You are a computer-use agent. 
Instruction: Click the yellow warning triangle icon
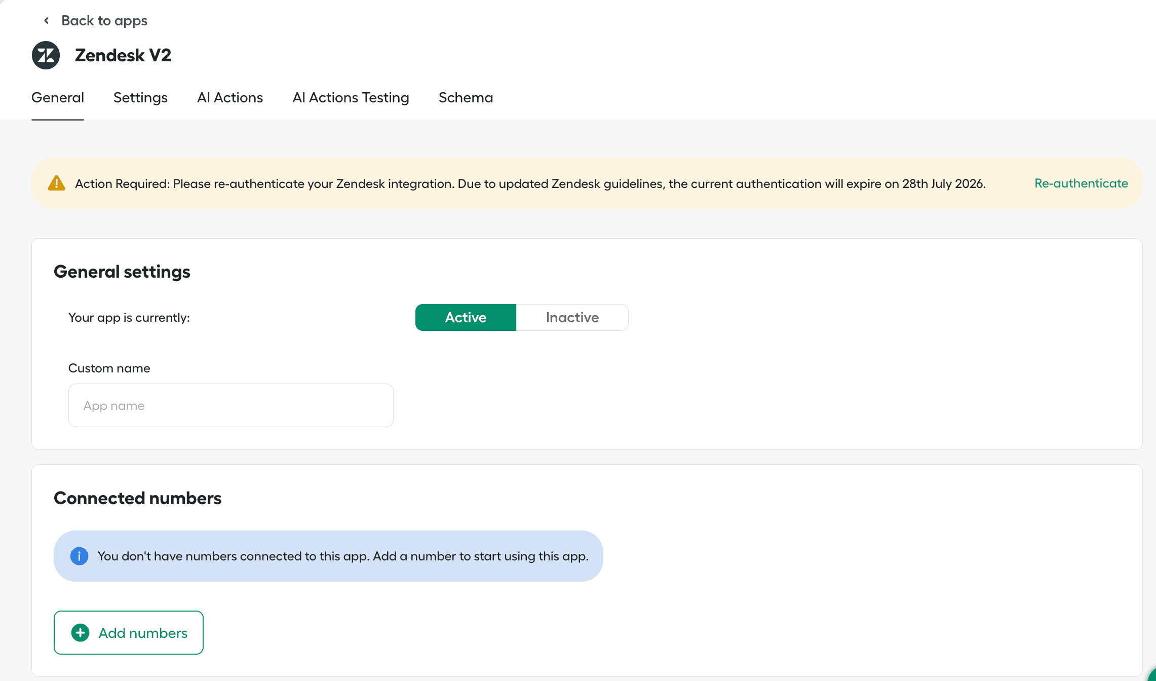(x=56, y=183)
